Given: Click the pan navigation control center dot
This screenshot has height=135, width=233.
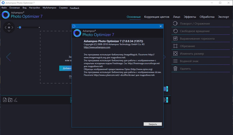Looking at the screenshot, I should point(9,27).
